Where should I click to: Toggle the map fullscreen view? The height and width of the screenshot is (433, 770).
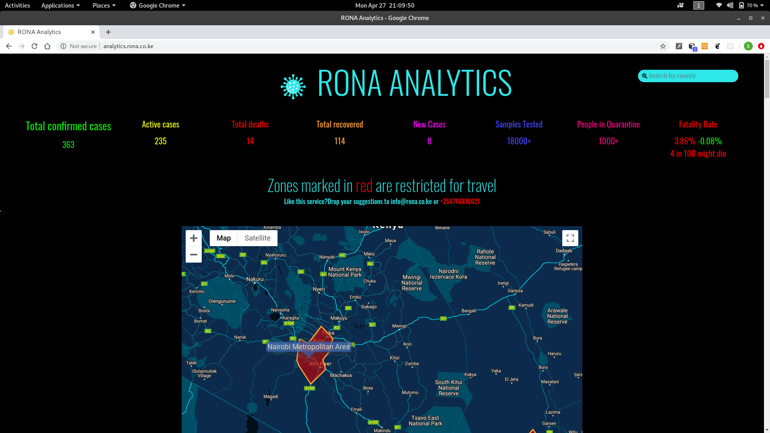(x=570, y=238)
